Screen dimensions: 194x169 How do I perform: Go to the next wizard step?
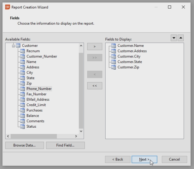(x=144, y=159)
